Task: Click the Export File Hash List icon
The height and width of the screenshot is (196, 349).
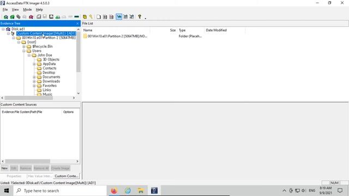Action: [x=105, y=17]
